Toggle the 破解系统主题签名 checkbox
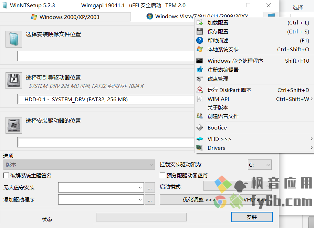The height and width of the screenshot is (228, 314). (6, 176)
